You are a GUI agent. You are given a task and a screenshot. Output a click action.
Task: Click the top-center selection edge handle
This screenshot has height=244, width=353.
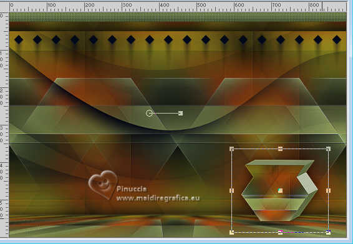click(280, 149)
